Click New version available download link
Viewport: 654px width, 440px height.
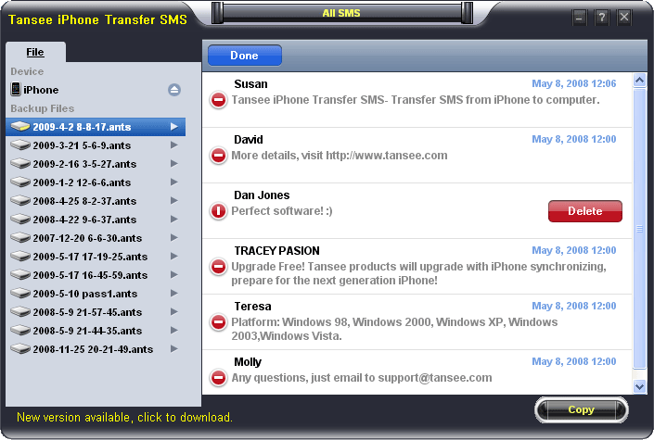tap(124, 417)
